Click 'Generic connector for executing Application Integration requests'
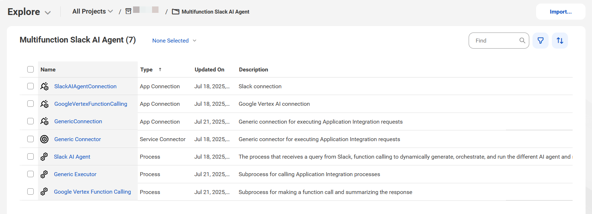592x214 pixels. tap(319, 139)
